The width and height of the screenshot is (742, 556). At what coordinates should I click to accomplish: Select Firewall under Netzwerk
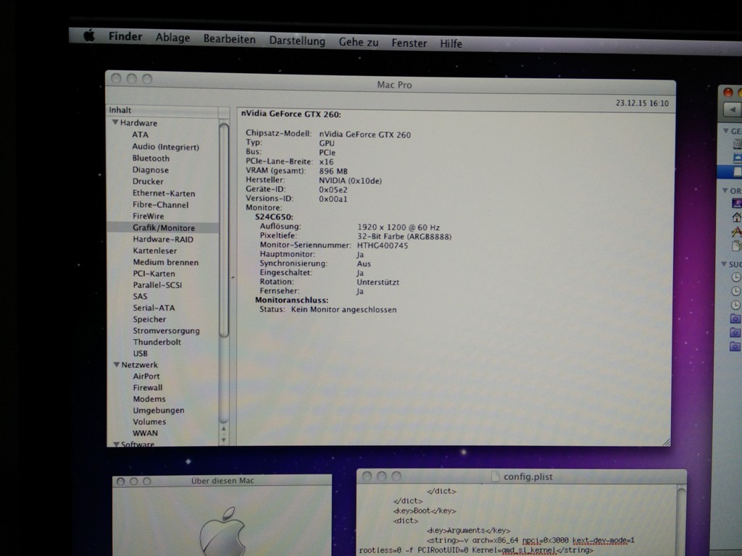[148, 387]
